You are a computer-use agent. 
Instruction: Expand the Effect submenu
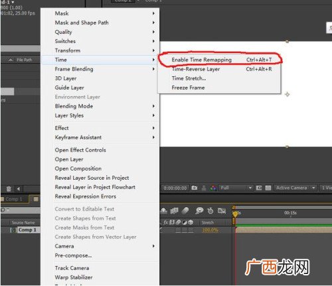tap(101, 128)
